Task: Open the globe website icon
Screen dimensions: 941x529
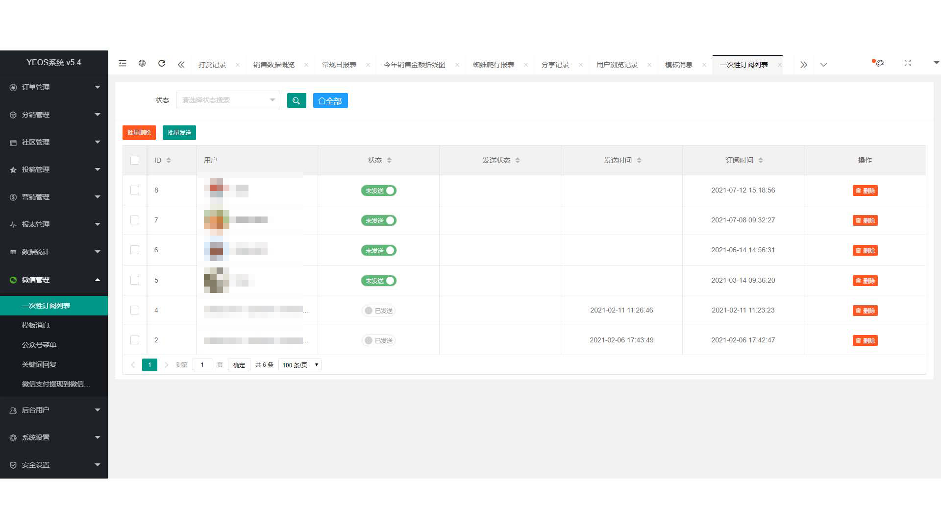Action: coord(142,63)
